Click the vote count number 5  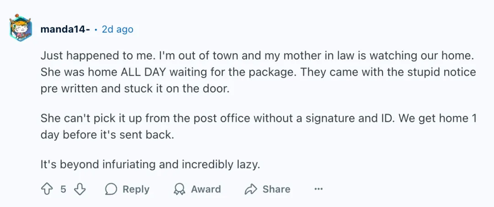[x=64, y=189]
